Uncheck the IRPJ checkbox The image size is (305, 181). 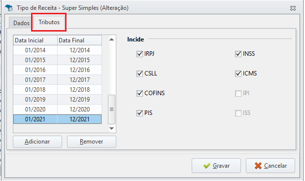(139, 54)
